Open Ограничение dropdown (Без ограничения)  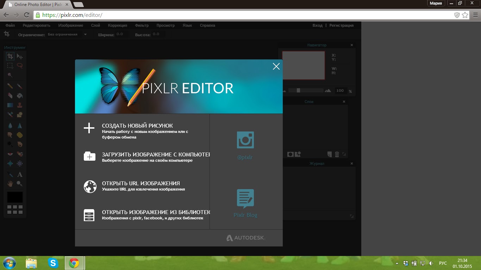(67, 34)
